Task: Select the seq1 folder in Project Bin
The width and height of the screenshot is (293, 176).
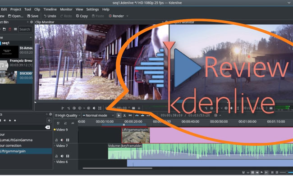Action: coord(16,43)
